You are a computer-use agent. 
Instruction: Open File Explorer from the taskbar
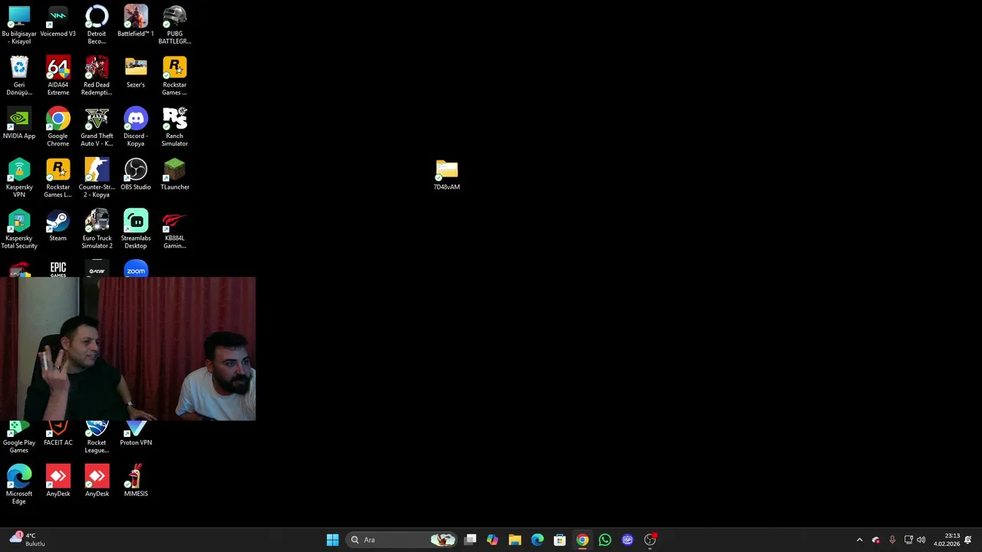tap(515, 540)
